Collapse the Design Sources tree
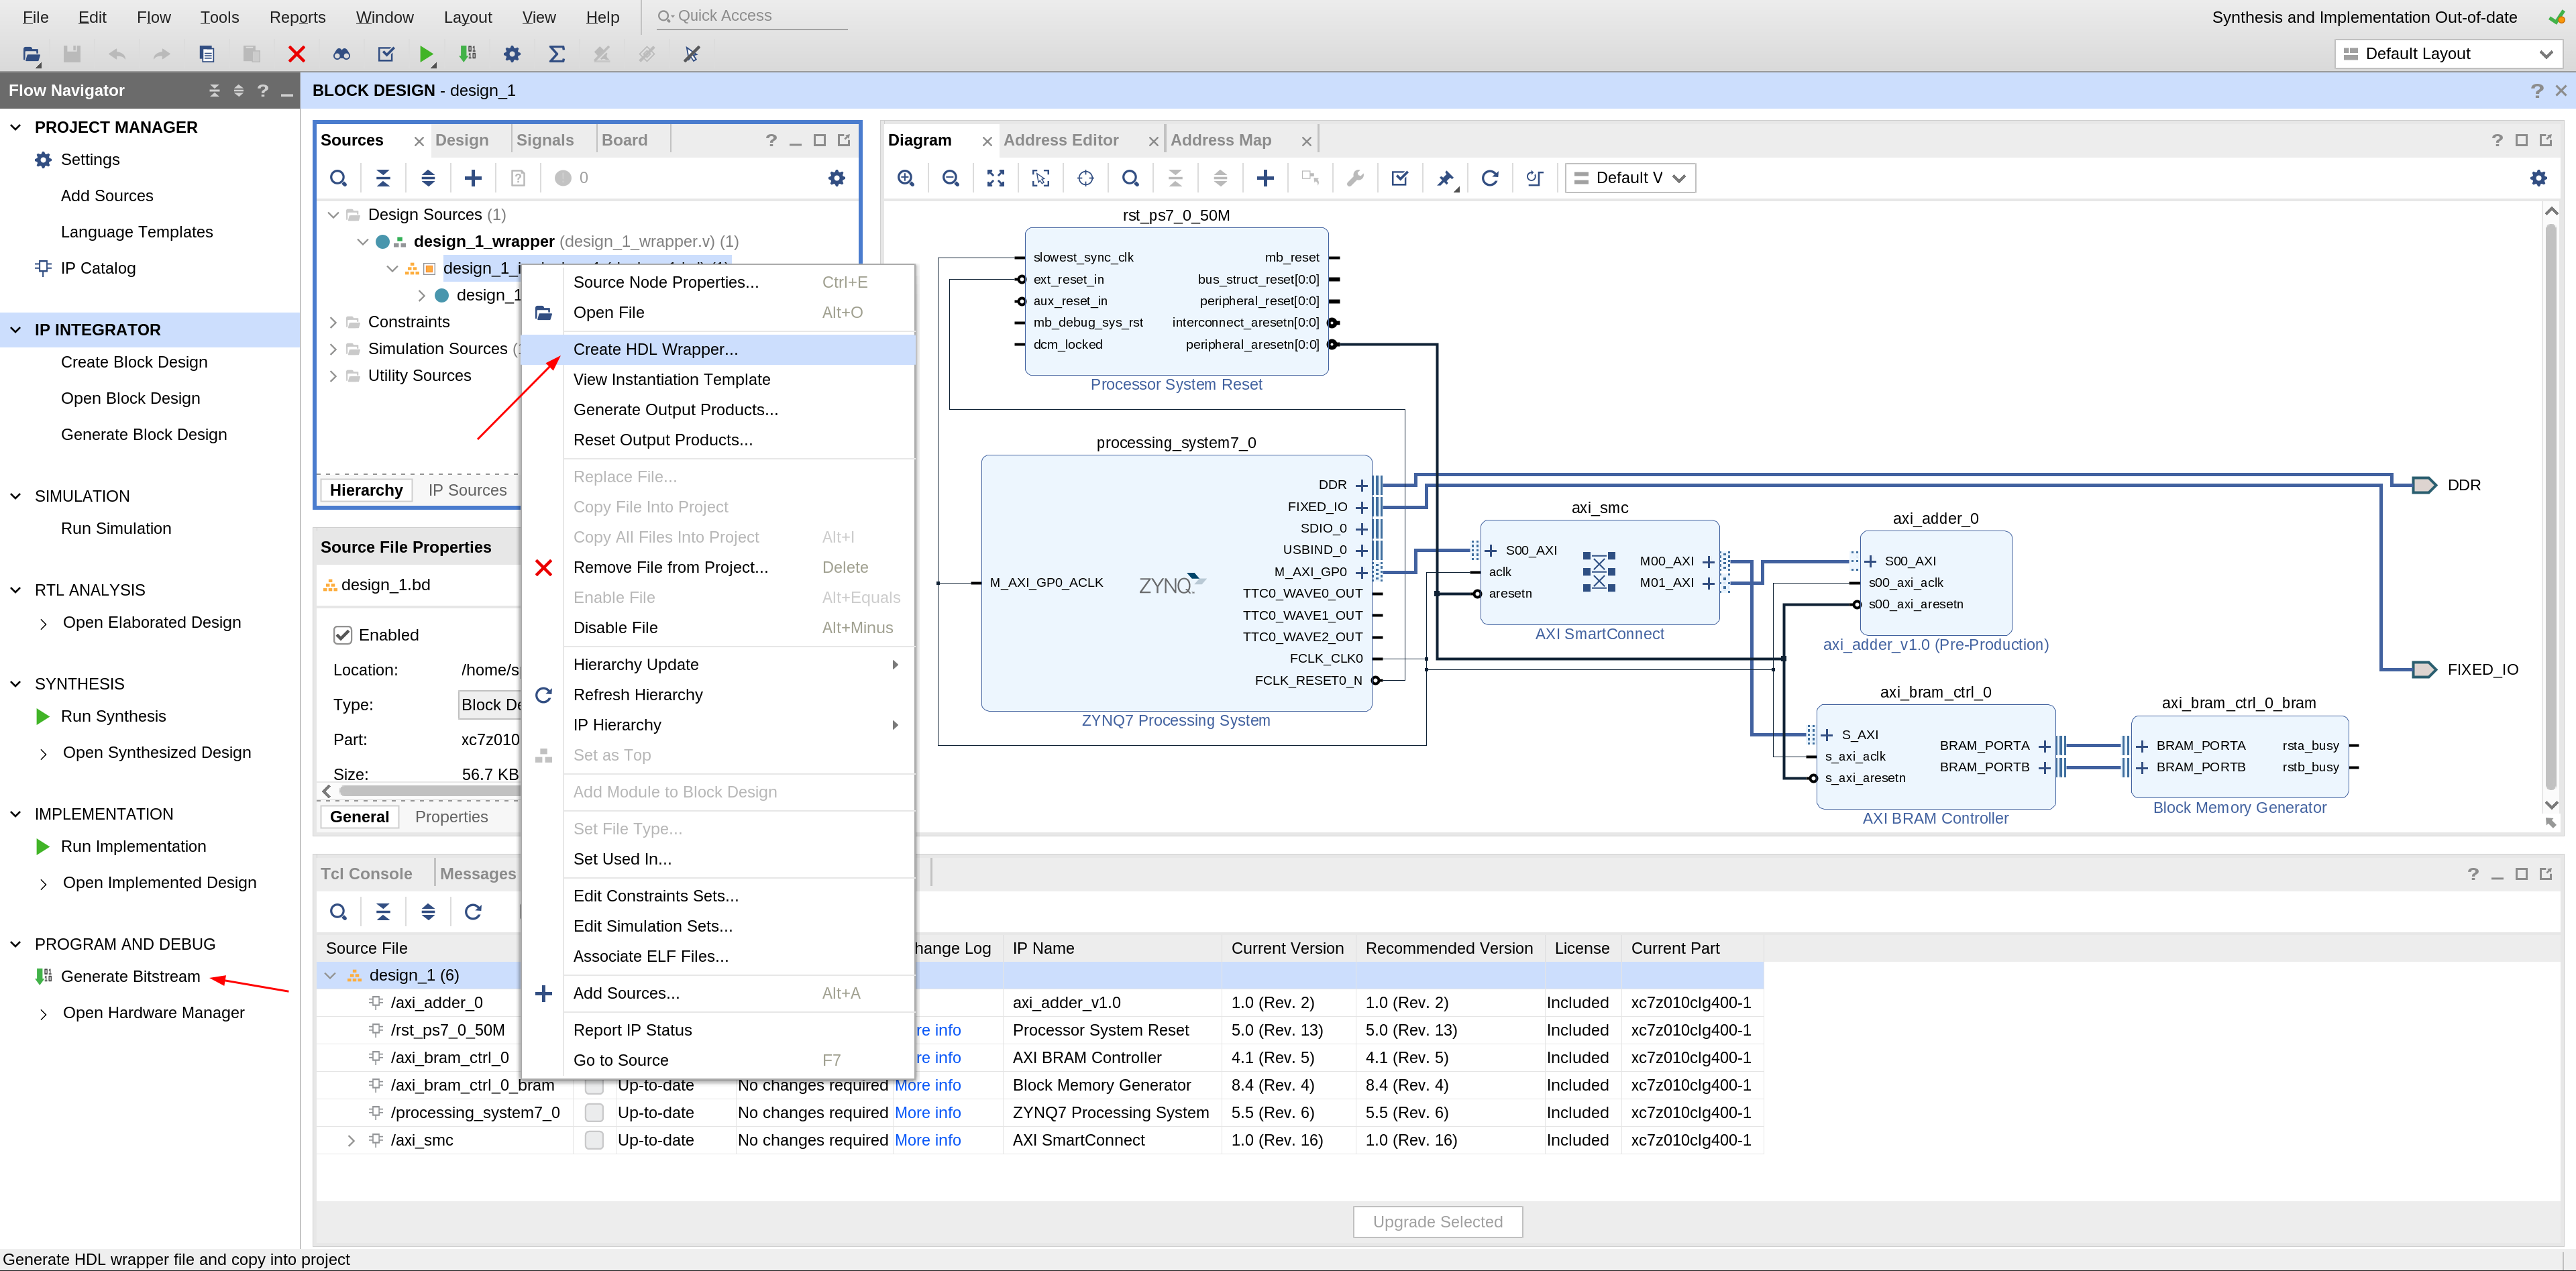The image size is (2576, 1271). coord(333,214)
